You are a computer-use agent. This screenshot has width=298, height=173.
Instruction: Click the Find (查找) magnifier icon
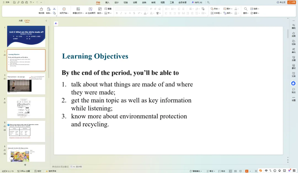[x=246, y=9]
